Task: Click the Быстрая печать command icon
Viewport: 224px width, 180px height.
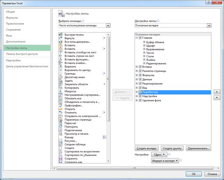Action: click(60, 35)
